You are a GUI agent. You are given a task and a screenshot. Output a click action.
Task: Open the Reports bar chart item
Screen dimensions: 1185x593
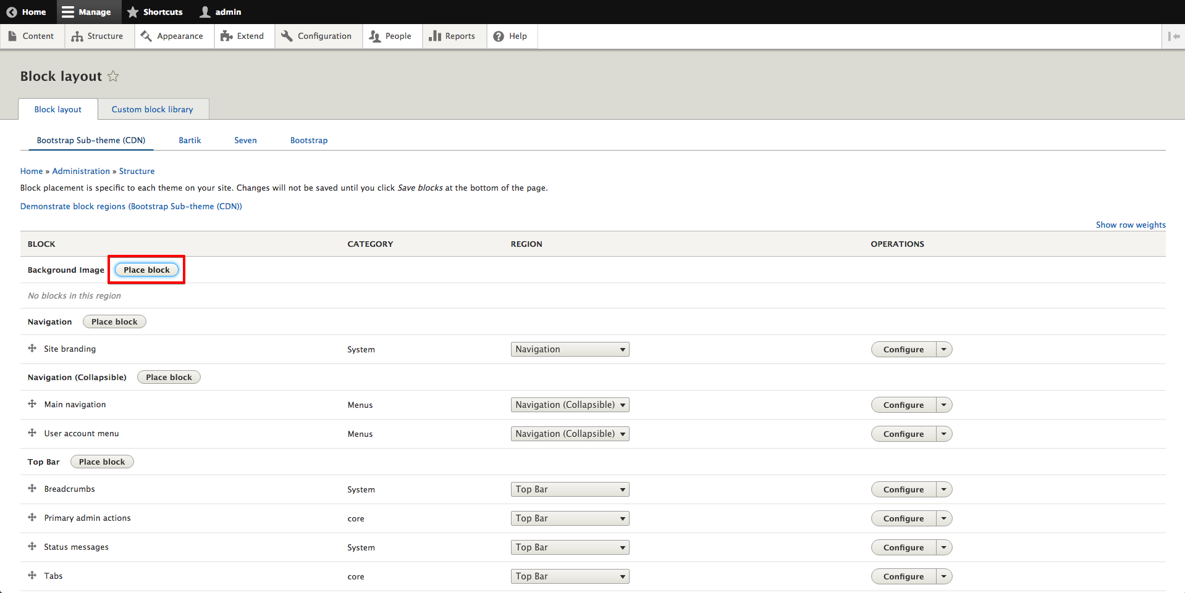click(x=452, y=36)
